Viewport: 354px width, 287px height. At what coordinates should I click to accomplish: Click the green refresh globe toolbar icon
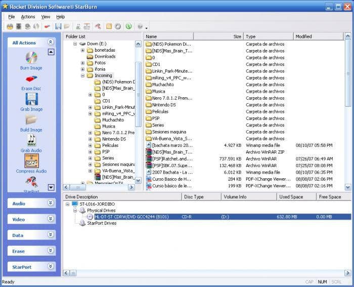pos(128,26)
